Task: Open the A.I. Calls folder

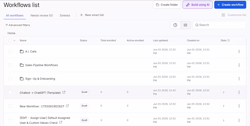Action: tap(31, 51)
